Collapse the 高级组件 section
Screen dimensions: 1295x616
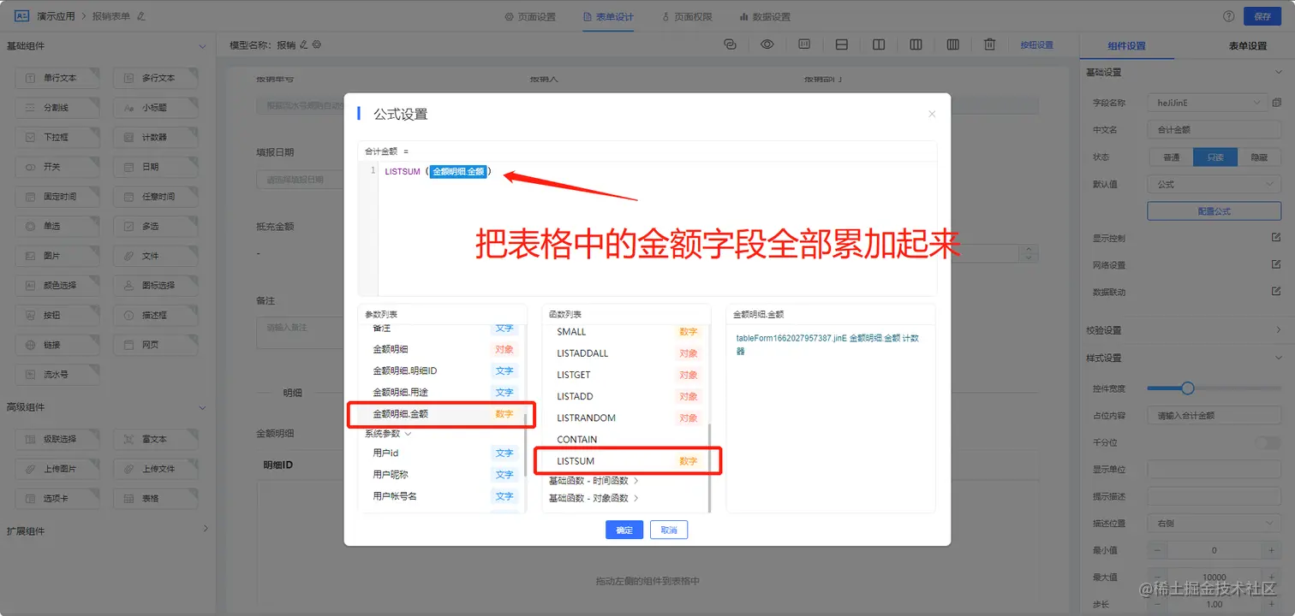pyautogui.click(x=203, y=408)
